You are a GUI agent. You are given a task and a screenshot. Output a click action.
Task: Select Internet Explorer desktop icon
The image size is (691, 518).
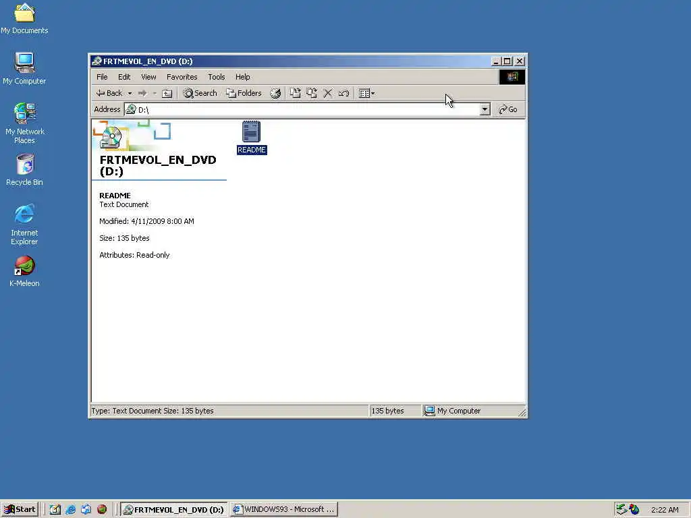click(x=24, y=224)
